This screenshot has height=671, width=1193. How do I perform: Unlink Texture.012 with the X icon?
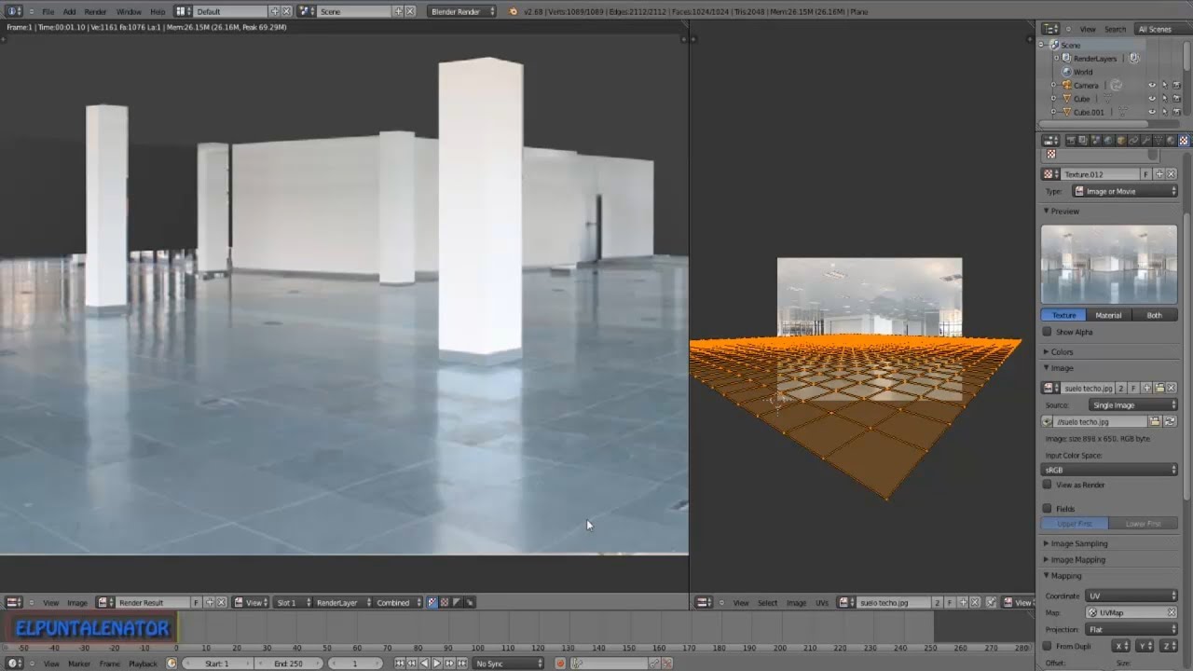click(1172, 174)
